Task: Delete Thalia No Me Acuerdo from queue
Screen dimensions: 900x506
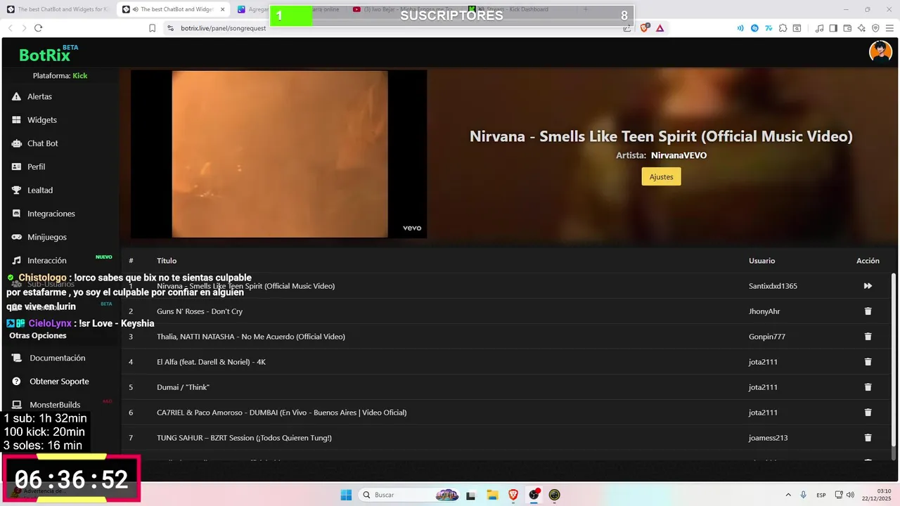Action: click(x=868, y=337)
